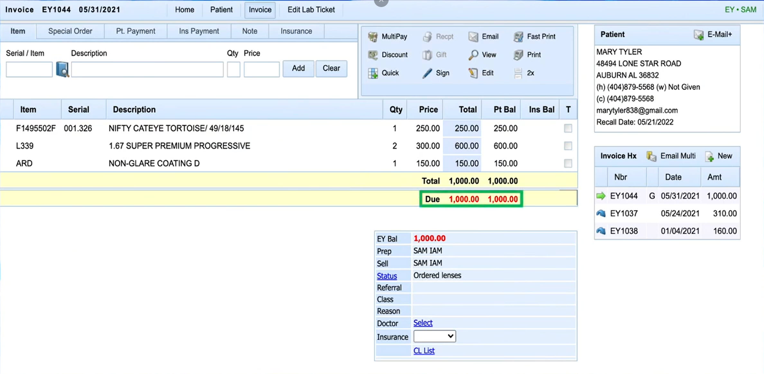
Task: Click the green arrow beside invoice EY1044
Action: [601, 196]
